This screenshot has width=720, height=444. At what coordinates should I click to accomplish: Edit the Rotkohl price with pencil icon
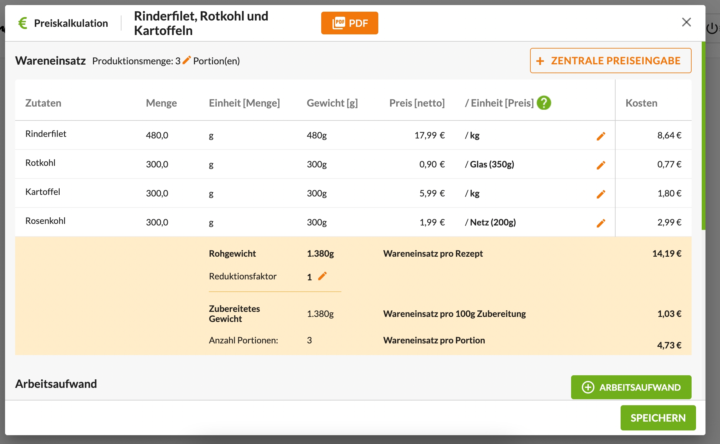tap(601, 165)
